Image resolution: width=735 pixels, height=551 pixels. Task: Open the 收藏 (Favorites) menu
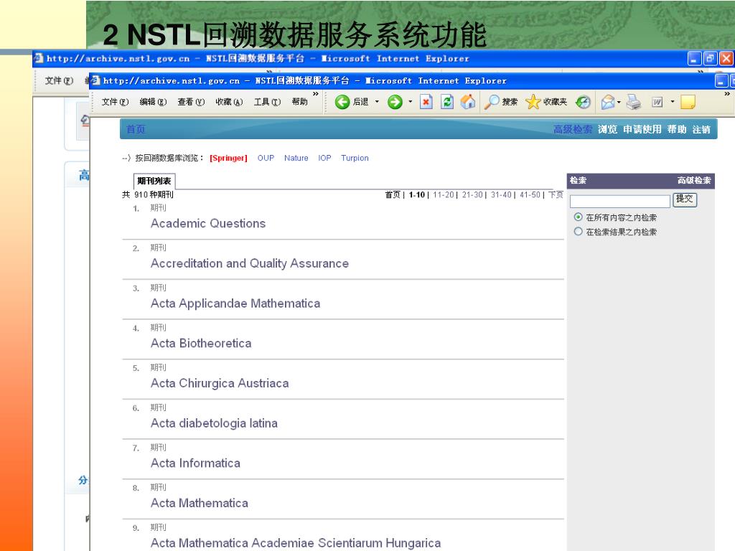229,102
